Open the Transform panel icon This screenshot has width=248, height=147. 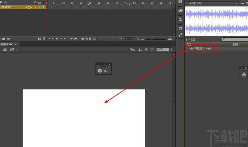pyautogui.click(x=180, y=28)
